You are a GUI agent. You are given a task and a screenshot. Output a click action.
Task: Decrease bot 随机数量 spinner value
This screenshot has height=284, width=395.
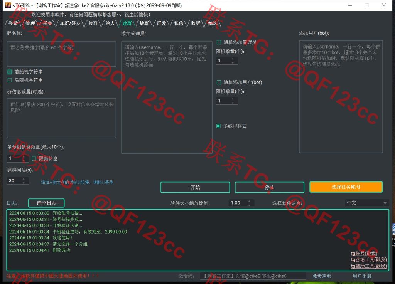[233, 103]
